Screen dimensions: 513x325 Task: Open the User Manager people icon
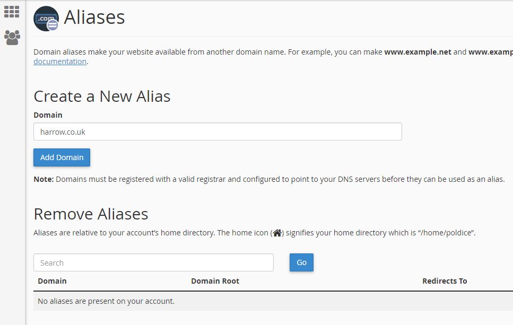click(x=12, y=37)
